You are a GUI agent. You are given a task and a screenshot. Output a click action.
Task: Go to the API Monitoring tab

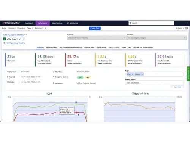[72, 23]
